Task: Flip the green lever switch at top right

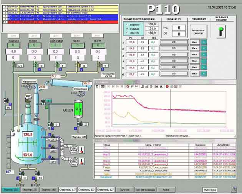Action: tap(221, 31)
